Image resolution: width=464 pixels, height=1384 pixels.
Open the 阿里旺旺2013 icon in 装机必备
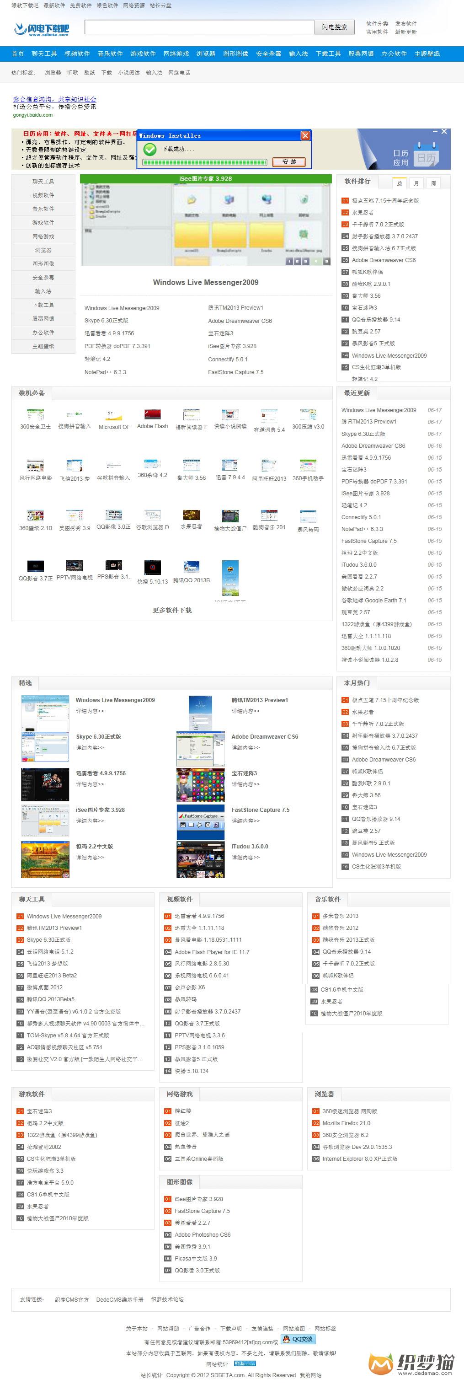click(x=269, y=466)
